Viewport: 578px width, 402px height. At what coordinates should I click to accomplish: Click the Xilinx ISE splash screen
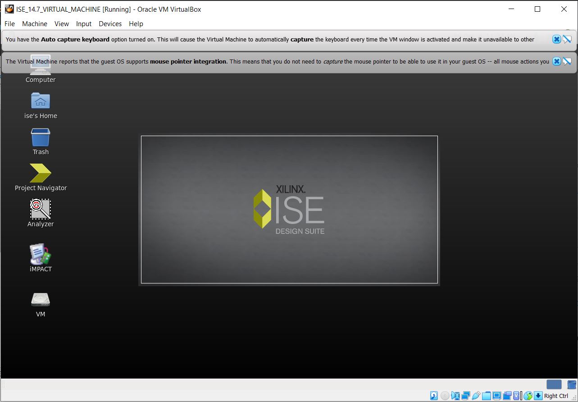289,210
